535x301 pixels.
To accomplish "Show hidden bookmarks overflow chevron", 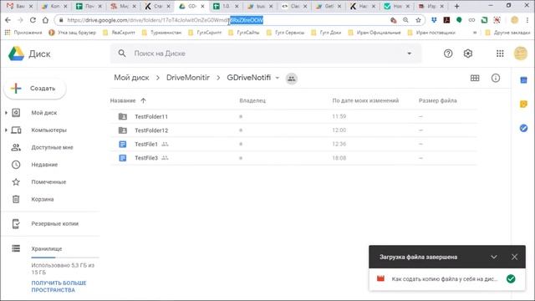I will click(475, 33).
